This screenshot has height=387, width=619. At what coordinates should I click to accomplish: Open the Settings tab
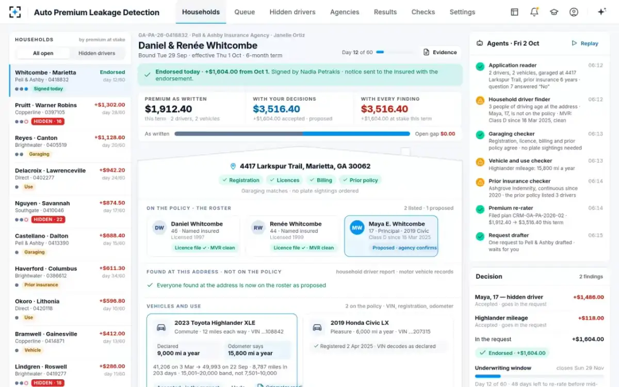click(462, 12)
